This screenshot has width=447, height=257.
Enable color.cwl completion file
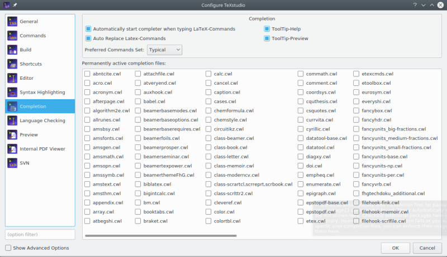[x=208, y=212]
